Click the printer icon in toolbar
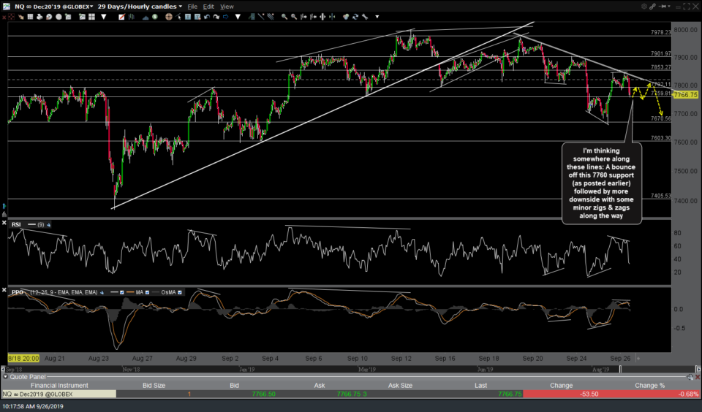 tap(39, 17)
